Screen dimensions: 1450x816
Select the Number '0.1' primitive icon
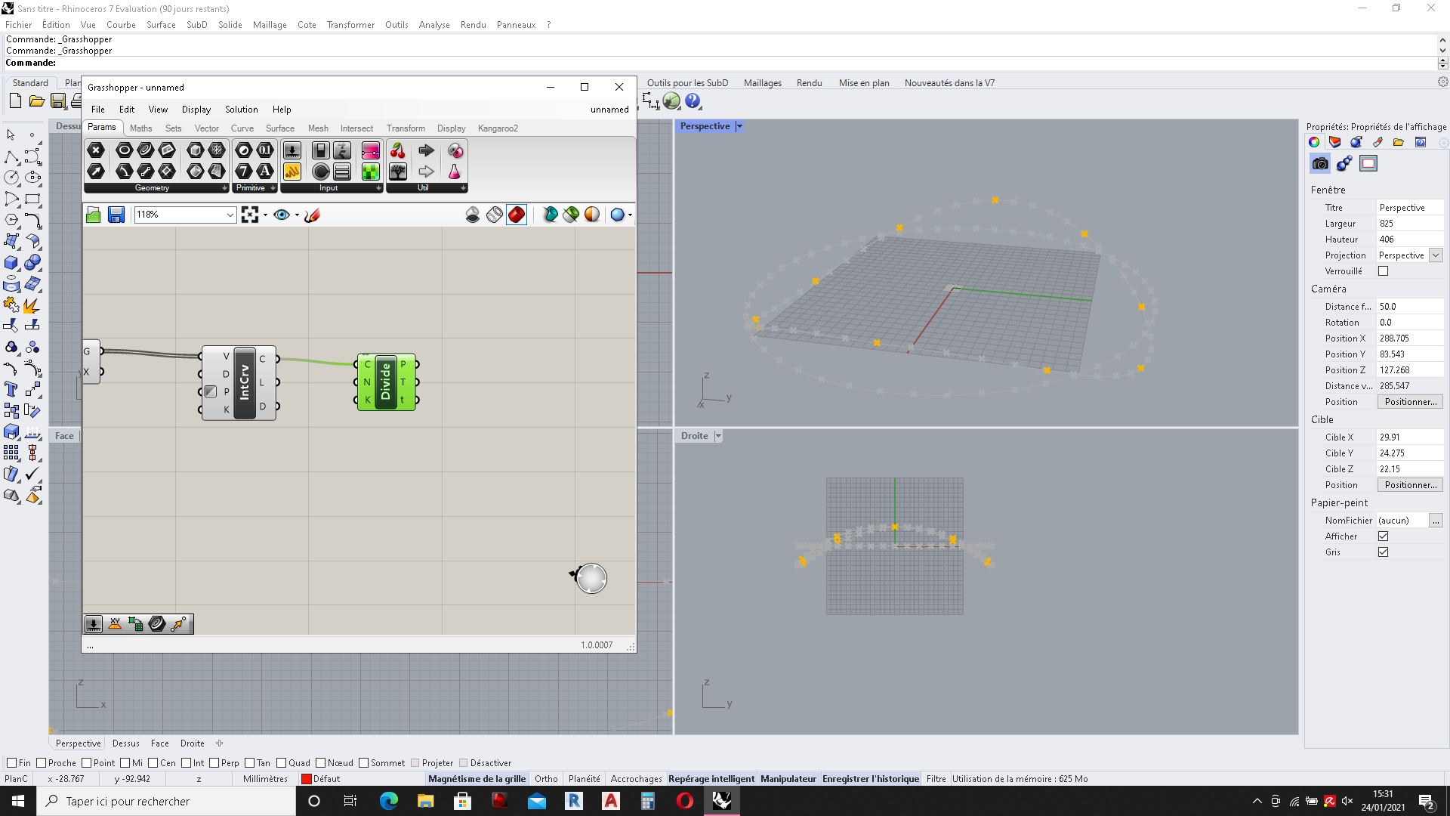pos(265,150)
